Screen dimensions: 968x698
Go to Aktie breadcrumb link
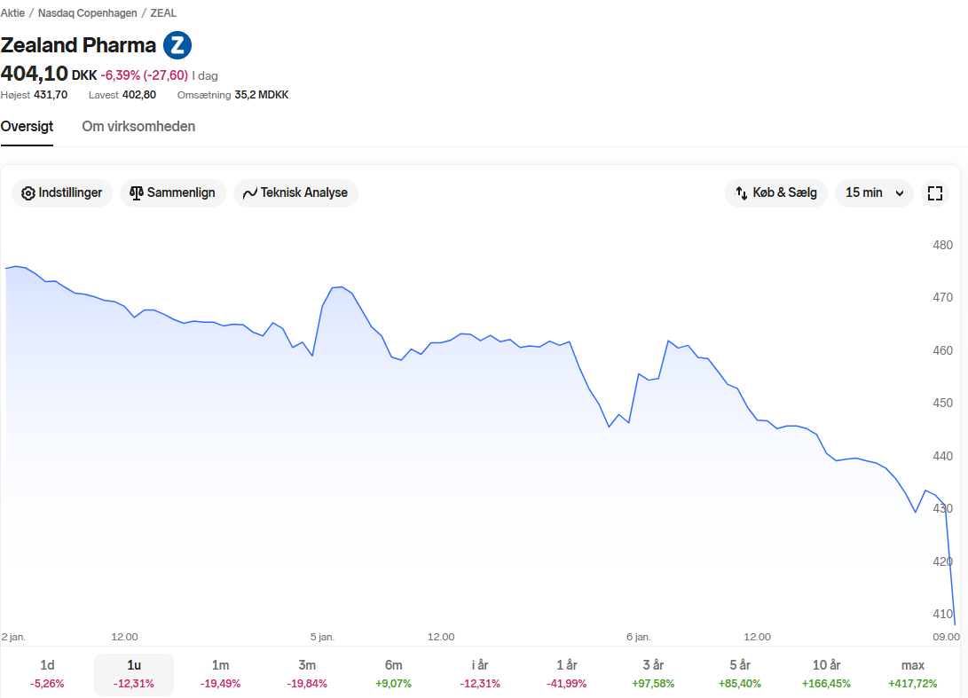12,13
